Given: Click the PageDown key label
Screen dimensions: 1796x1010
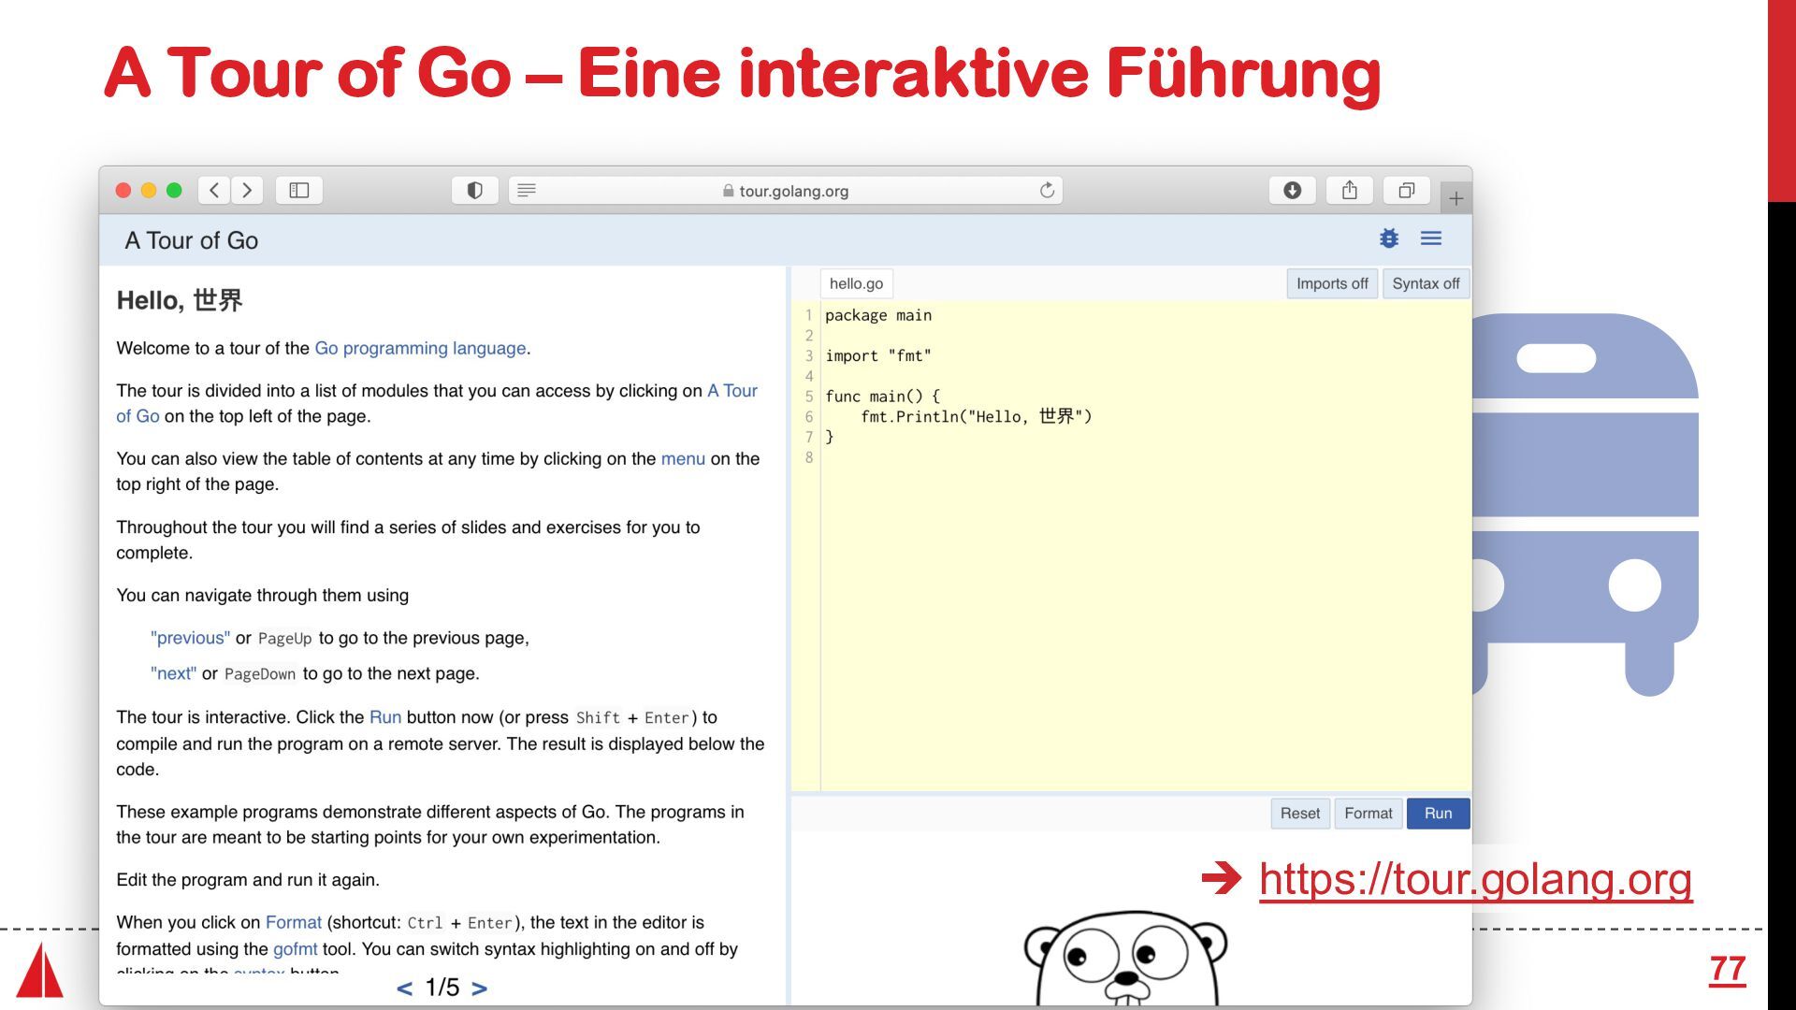Looking at the screenshot, I should pyautogui.click(x=260, y=674).
